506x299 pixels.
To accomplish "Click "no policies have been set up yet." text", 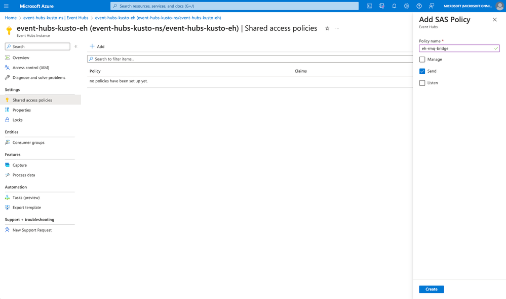I will (119, 81).
